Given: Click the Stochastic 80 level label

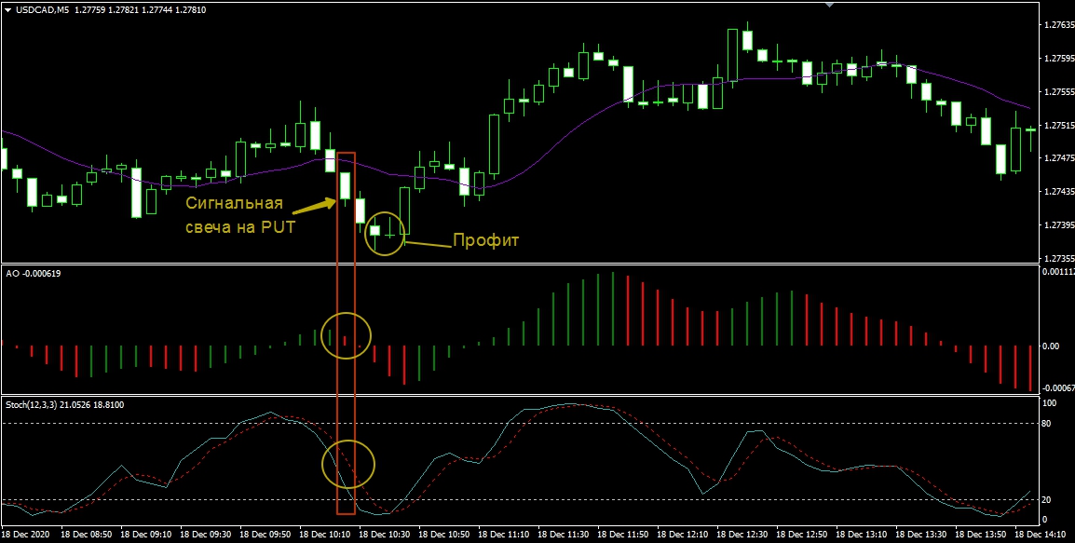Looking at the screenshot, I should pos(1047,424).
